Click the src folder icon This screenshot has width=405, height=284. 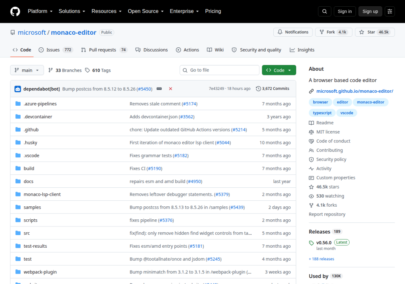tap(18, 233)
